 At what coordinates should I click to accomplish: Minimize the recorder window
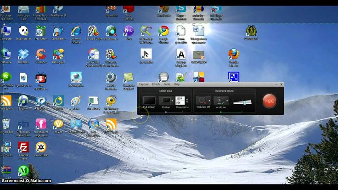pos(276,84)
